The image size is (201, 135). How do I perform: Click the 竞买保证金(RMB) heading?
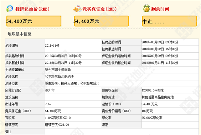click(99, 9)
